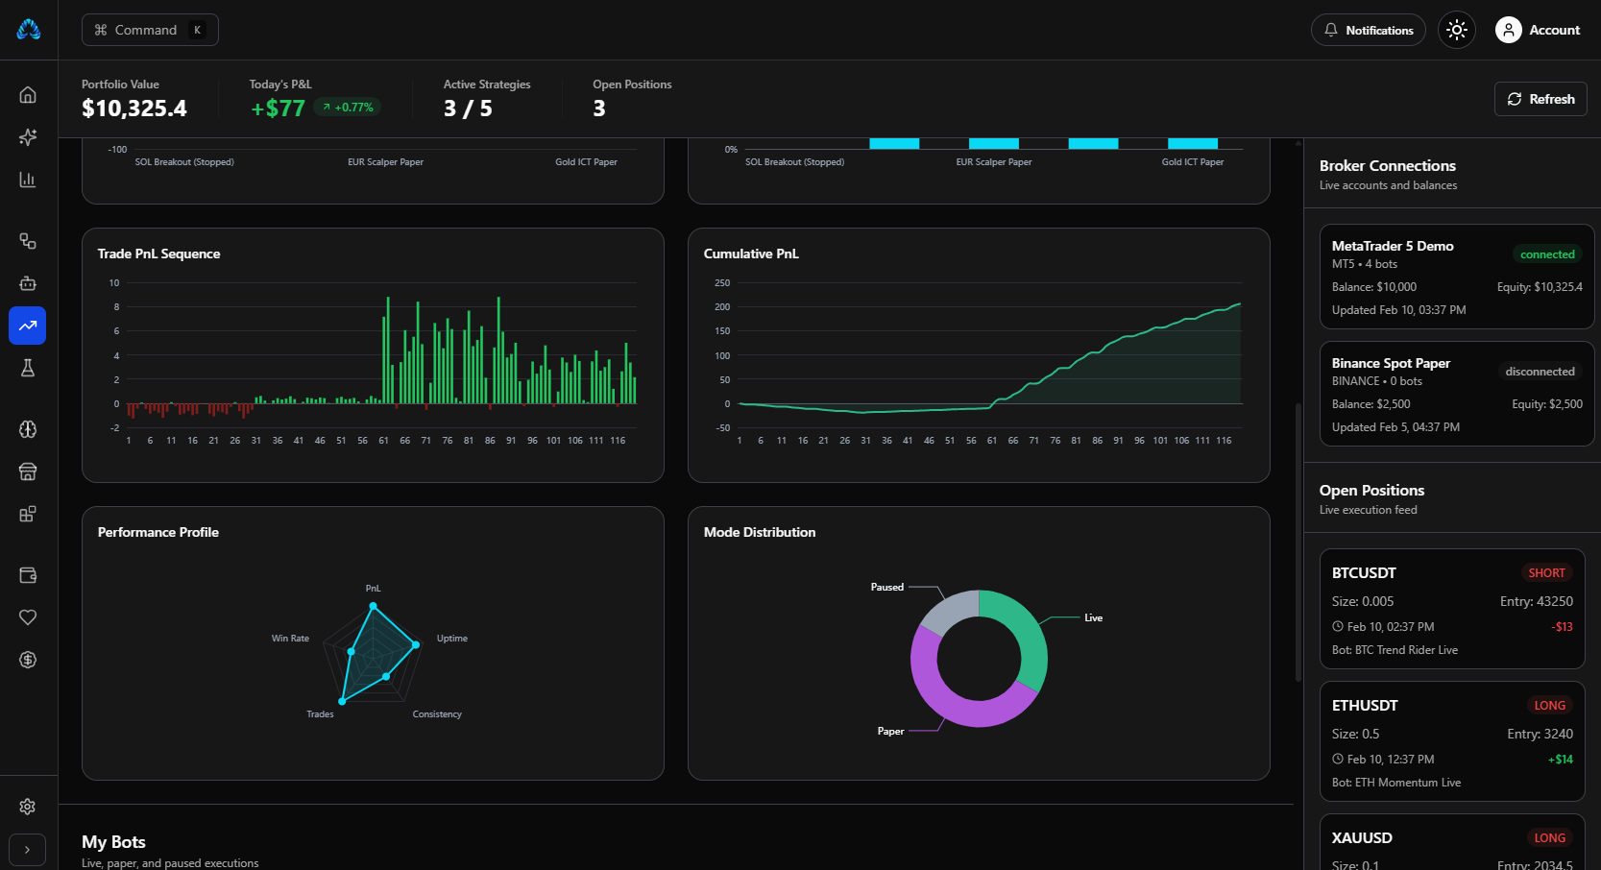Image resolution: width=1601 pixels, height=870 pixels.
Task: Click the Uptime vertex on the radar chart
Action: [416, 644]
